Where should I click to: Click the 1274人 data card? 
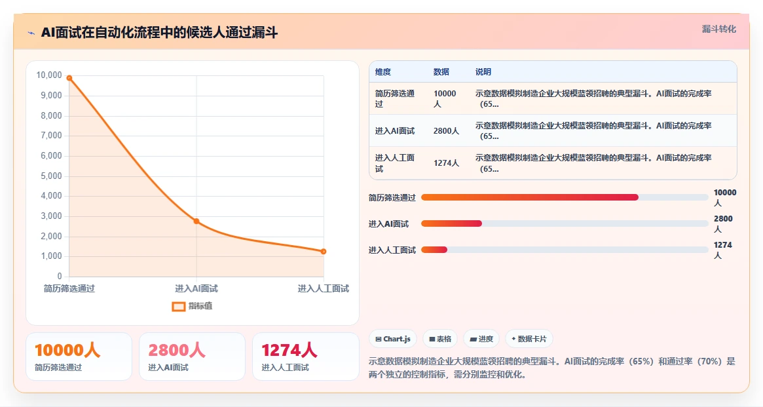[306, 357]
